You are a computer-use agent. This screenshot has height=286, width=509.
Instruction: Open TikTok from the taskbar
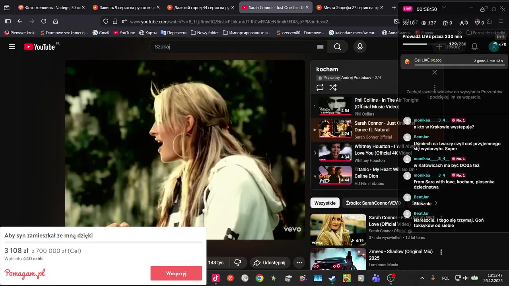(x=216, y=278)
